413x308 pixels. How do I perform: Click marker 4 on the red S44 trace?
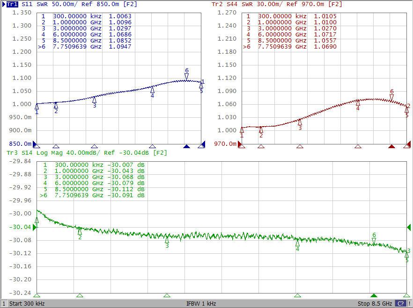pos(358,102)
